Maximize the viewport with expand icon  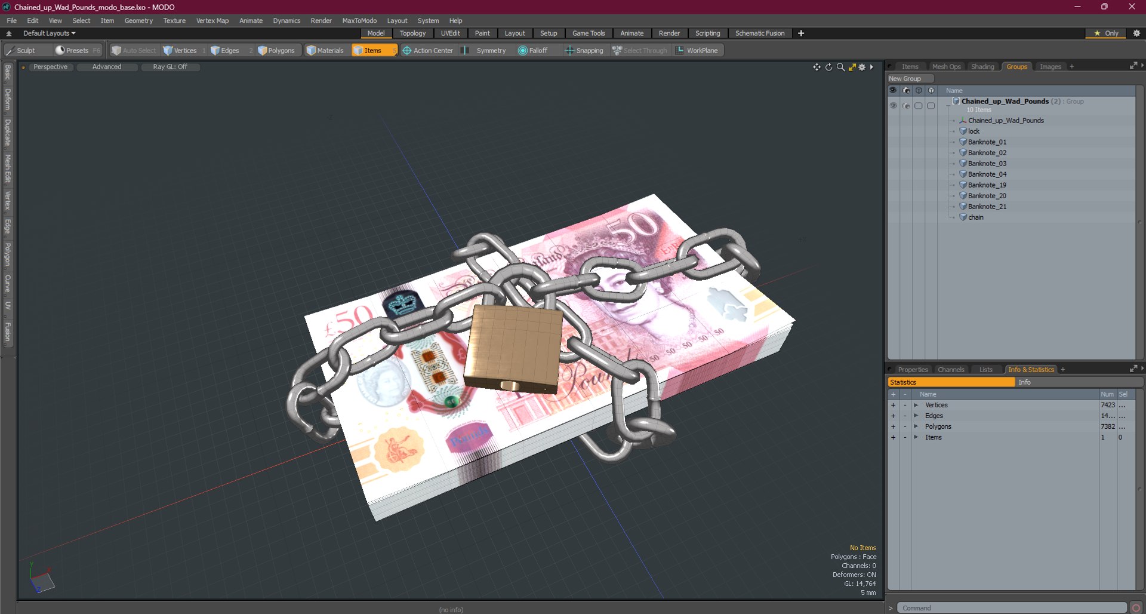click(852, 67)
